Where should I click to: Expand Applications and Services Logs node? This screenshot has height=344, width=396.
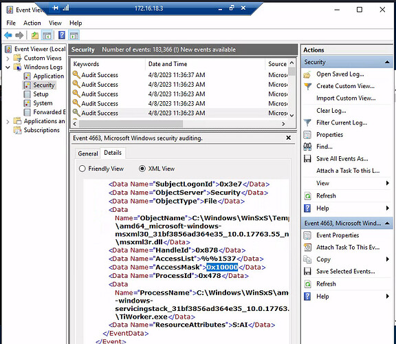coord(8,122)
